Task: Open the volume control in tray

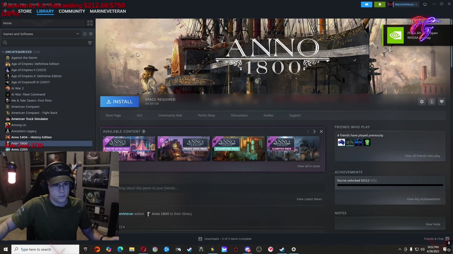Action: 423,249
